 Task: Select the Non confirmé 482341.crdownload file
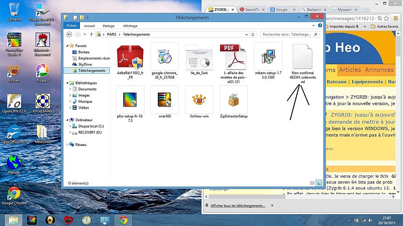tap(303, 64)
